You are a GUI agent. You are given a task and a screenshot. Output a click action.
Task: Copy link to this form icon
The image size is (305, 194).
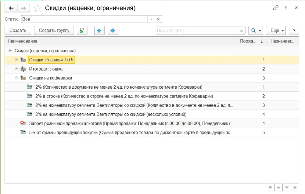point(276,8)
